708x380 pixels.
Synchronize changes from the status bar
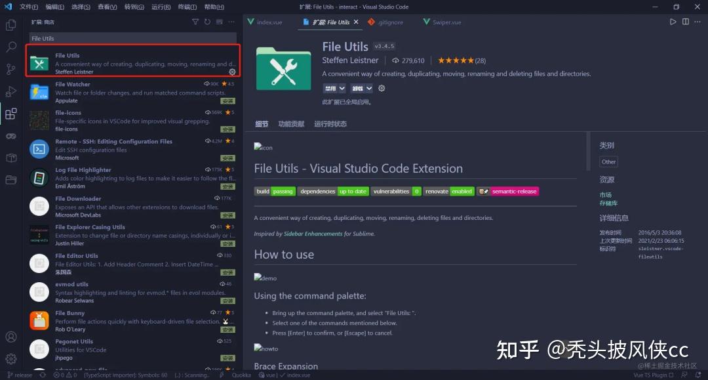tap(43, 375)
